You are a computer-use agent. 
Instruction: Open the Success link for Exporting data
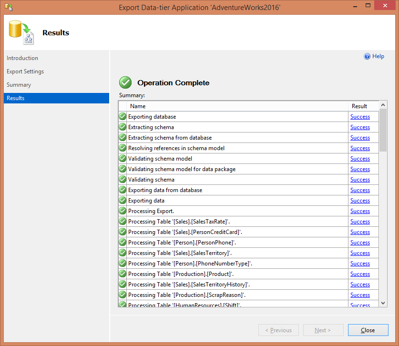point(360,201)
